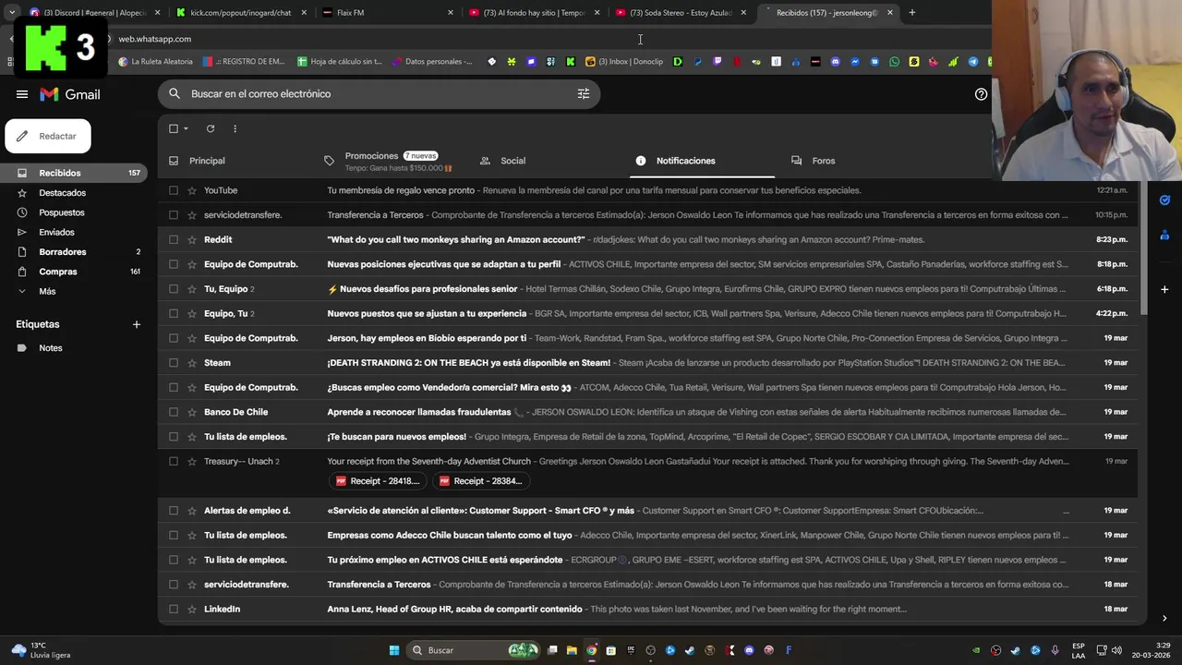Image resolution: width=1182 pixels, height=665 pixels.
Task: Star the Banco De Chile email
Action: click(x=192, y=412)
